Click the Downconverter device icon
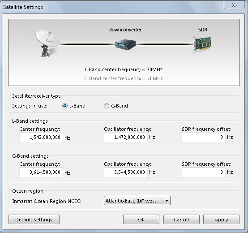The width and height of the screenshot is (248, 233). pyautogui.click(x=125, y=45)
